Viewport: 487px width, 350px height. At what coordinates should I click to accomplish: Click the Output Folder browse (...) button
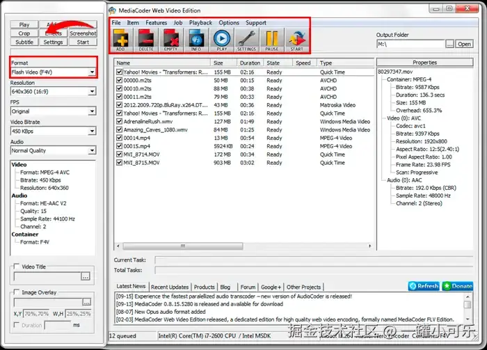click(449, 44)
